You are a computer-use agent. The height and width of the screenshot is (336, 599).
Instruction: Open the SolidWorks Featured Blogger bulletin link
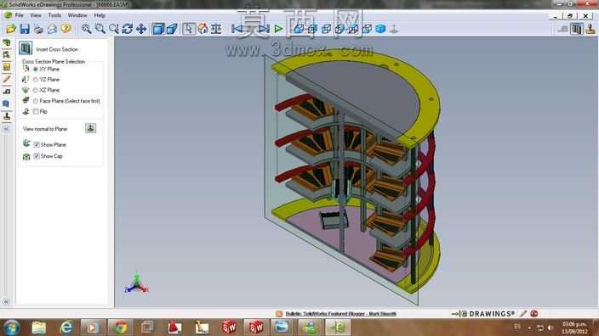click(x=340, y=314)
